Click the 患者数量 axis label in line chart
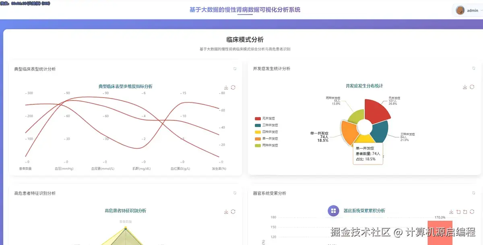Image resolution: width=483 pixels, height=245 pixels. pyautogui.click(x=25, y=169)
